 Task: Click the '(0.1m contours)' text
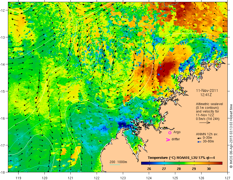click(207, 108)
